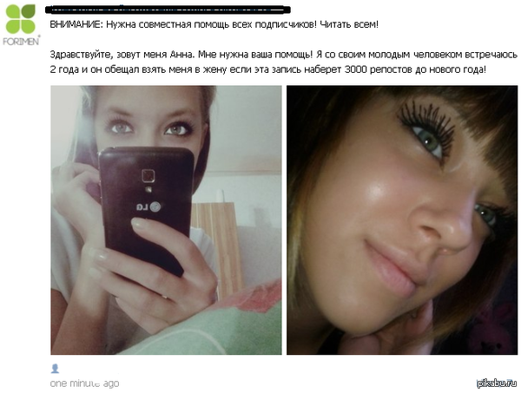Open the 'one minute ago' timestamp link

pyautogui.click(x=84, y=383)
